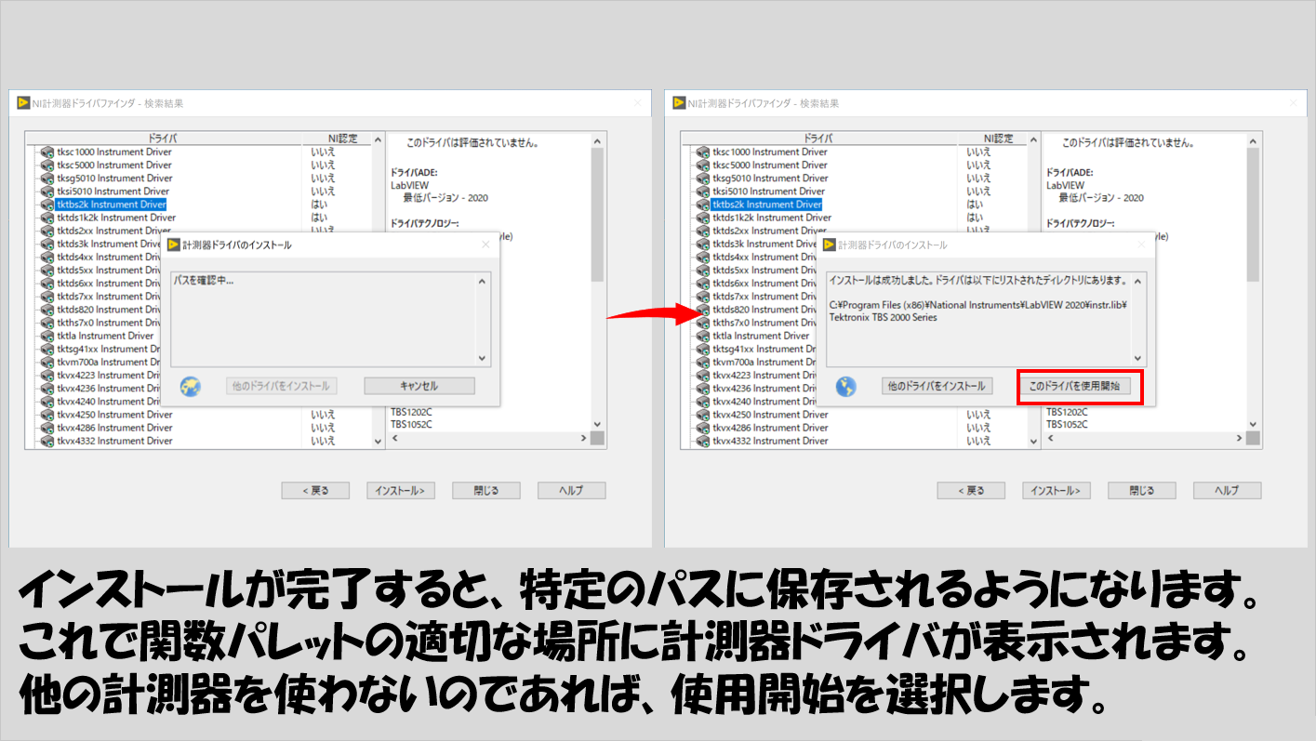This screenshot has height=741, width=1316.
Task: Click driver icon beside tktla in left window
Action: tap(47, 336)
